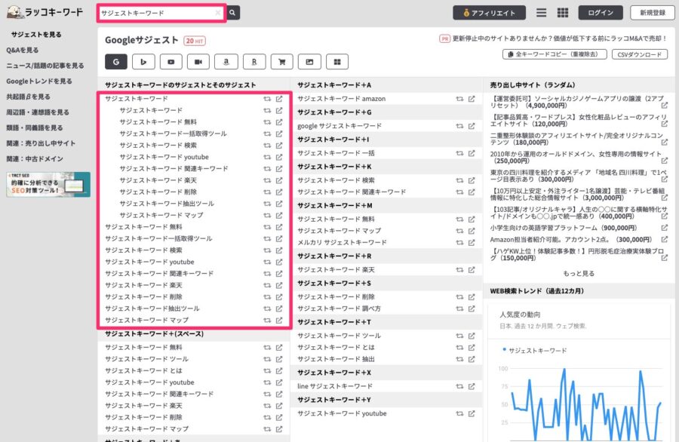The image size is (679, 442).
Task: Open external link for サジェストキーワード 抽出
Action: (472, 359)
